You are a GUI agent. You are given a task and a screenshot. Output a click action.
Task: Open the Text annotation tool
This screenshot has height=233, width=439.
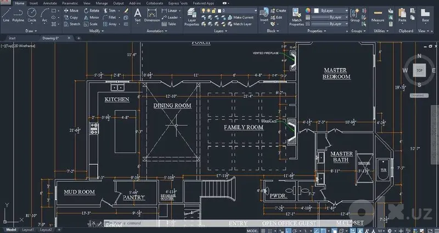(x=138, y=15)
